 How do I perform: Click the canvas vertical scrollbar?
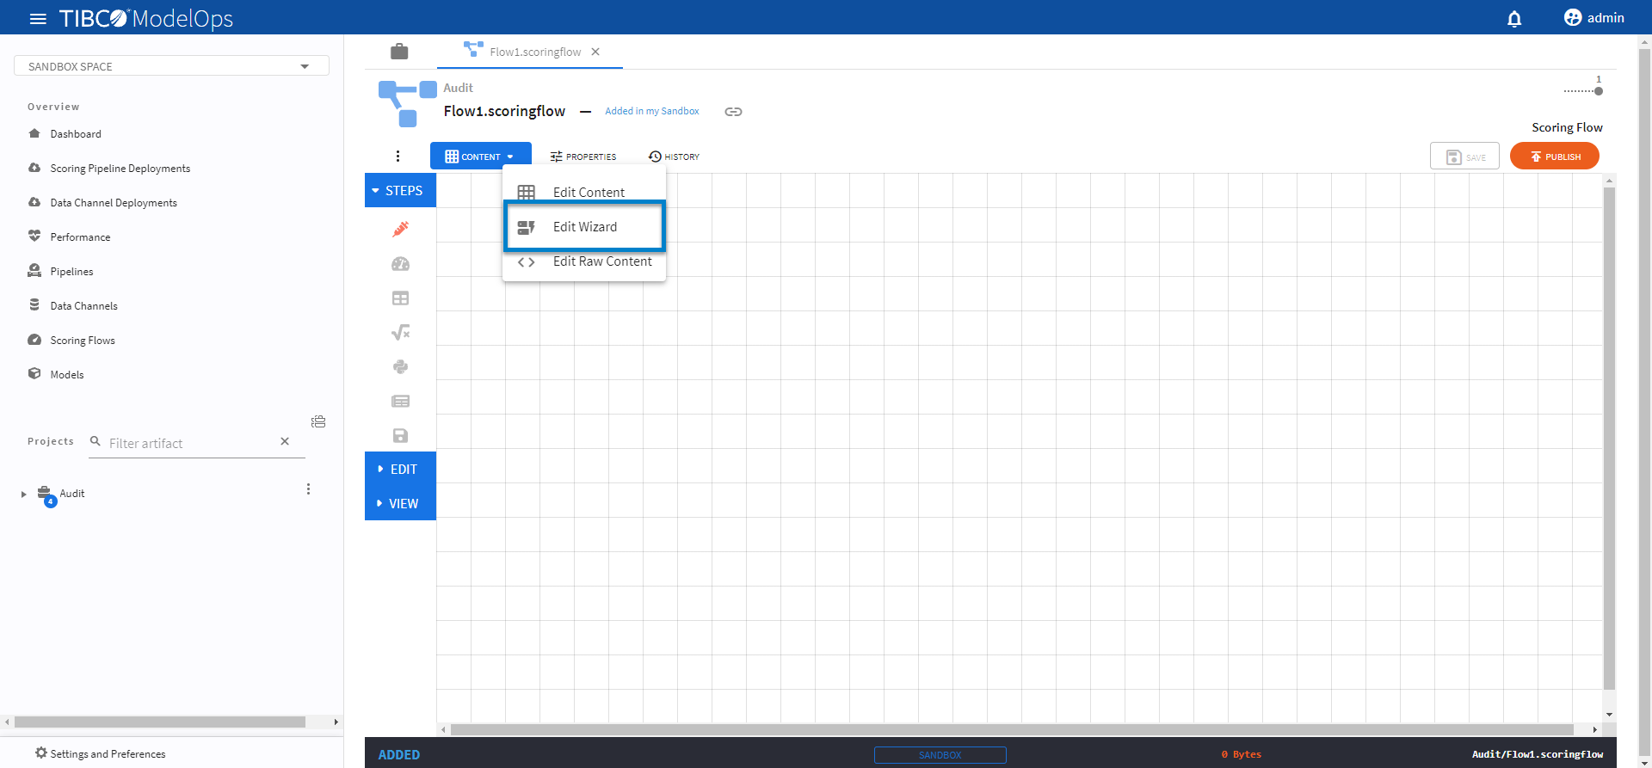pyautogui.click(x=1609, y=439)
